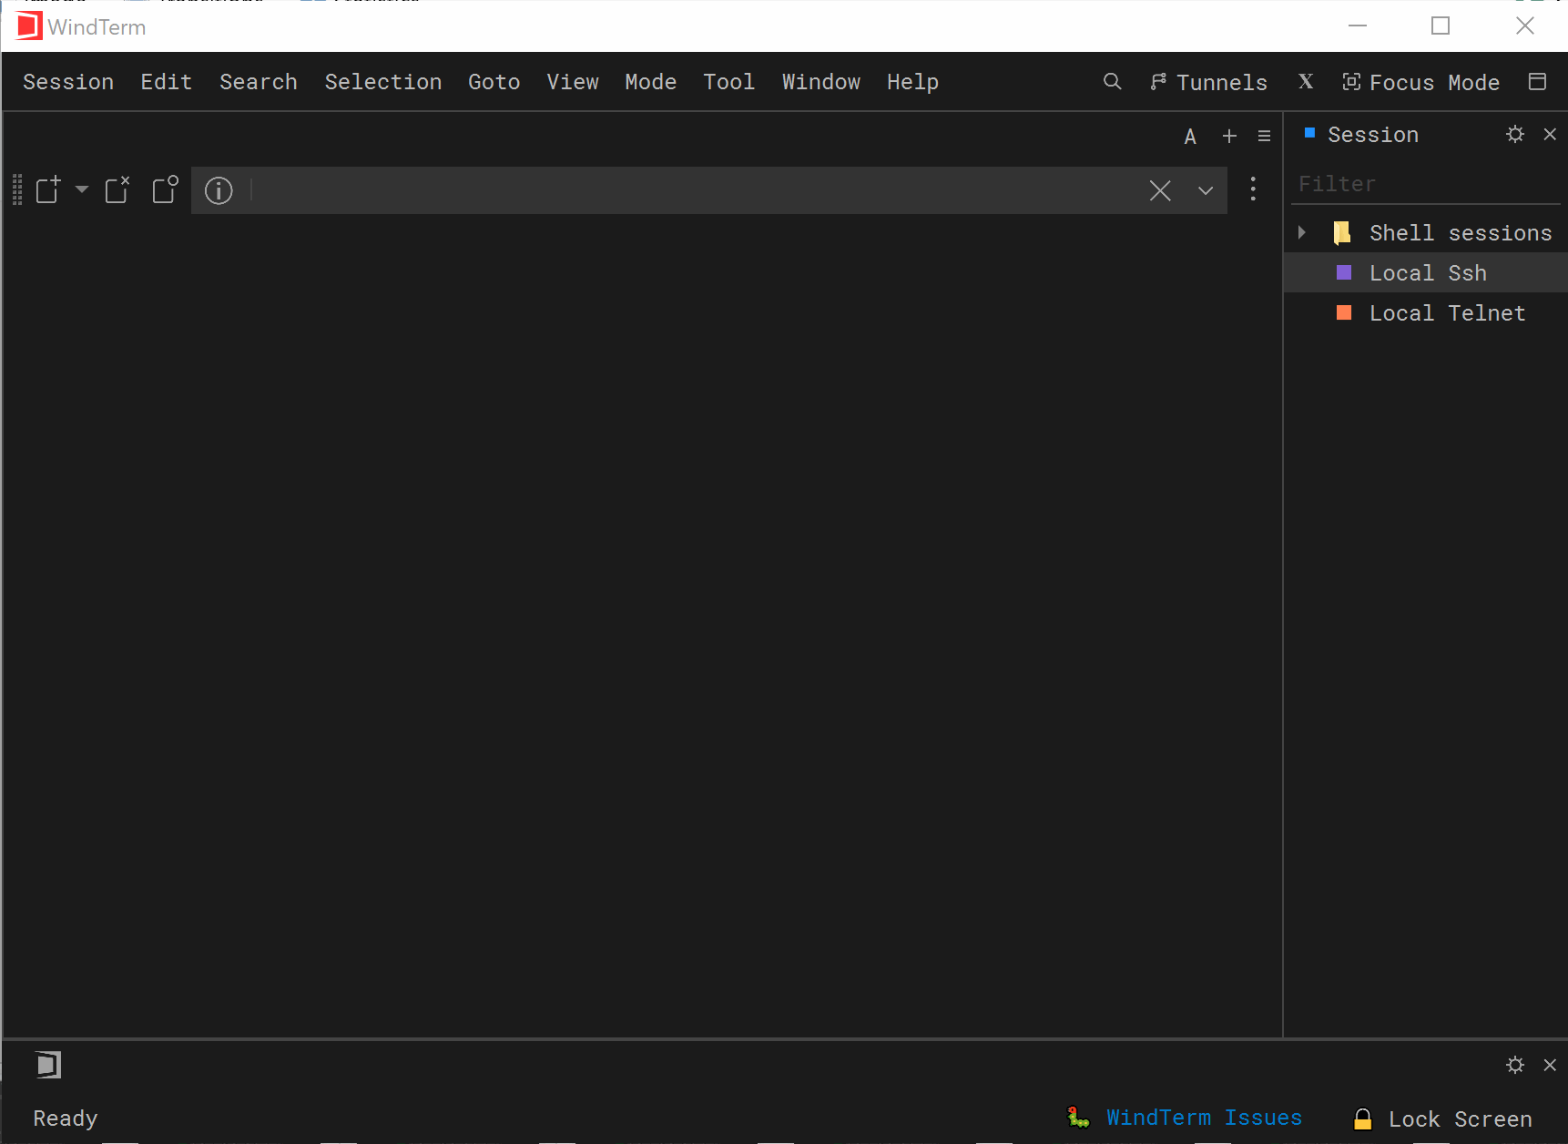The width and height of the screenshot is (1568, 1144).
Task: Open the Tool menu
Action: [728, 82]
